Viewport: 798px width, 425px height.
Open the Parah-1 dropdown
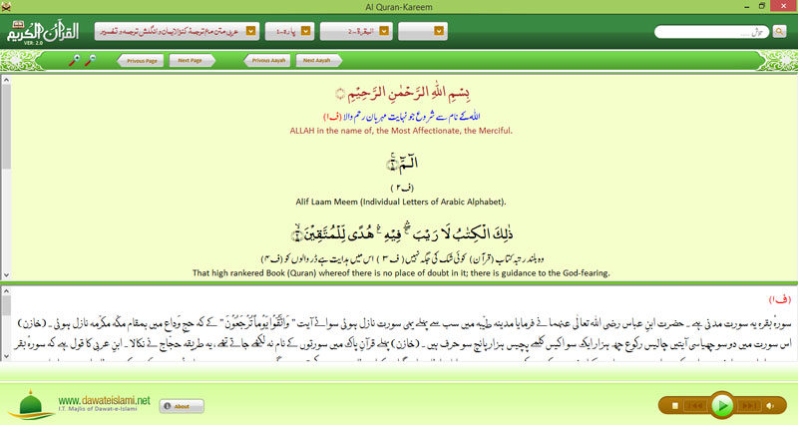289,31
